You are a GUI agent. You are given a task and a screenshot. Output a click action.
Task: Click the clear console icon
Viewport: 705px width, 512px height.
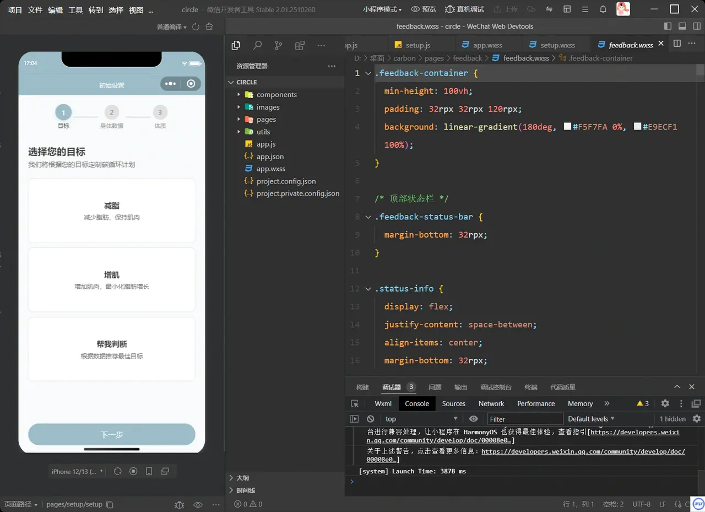click(371, 419)
